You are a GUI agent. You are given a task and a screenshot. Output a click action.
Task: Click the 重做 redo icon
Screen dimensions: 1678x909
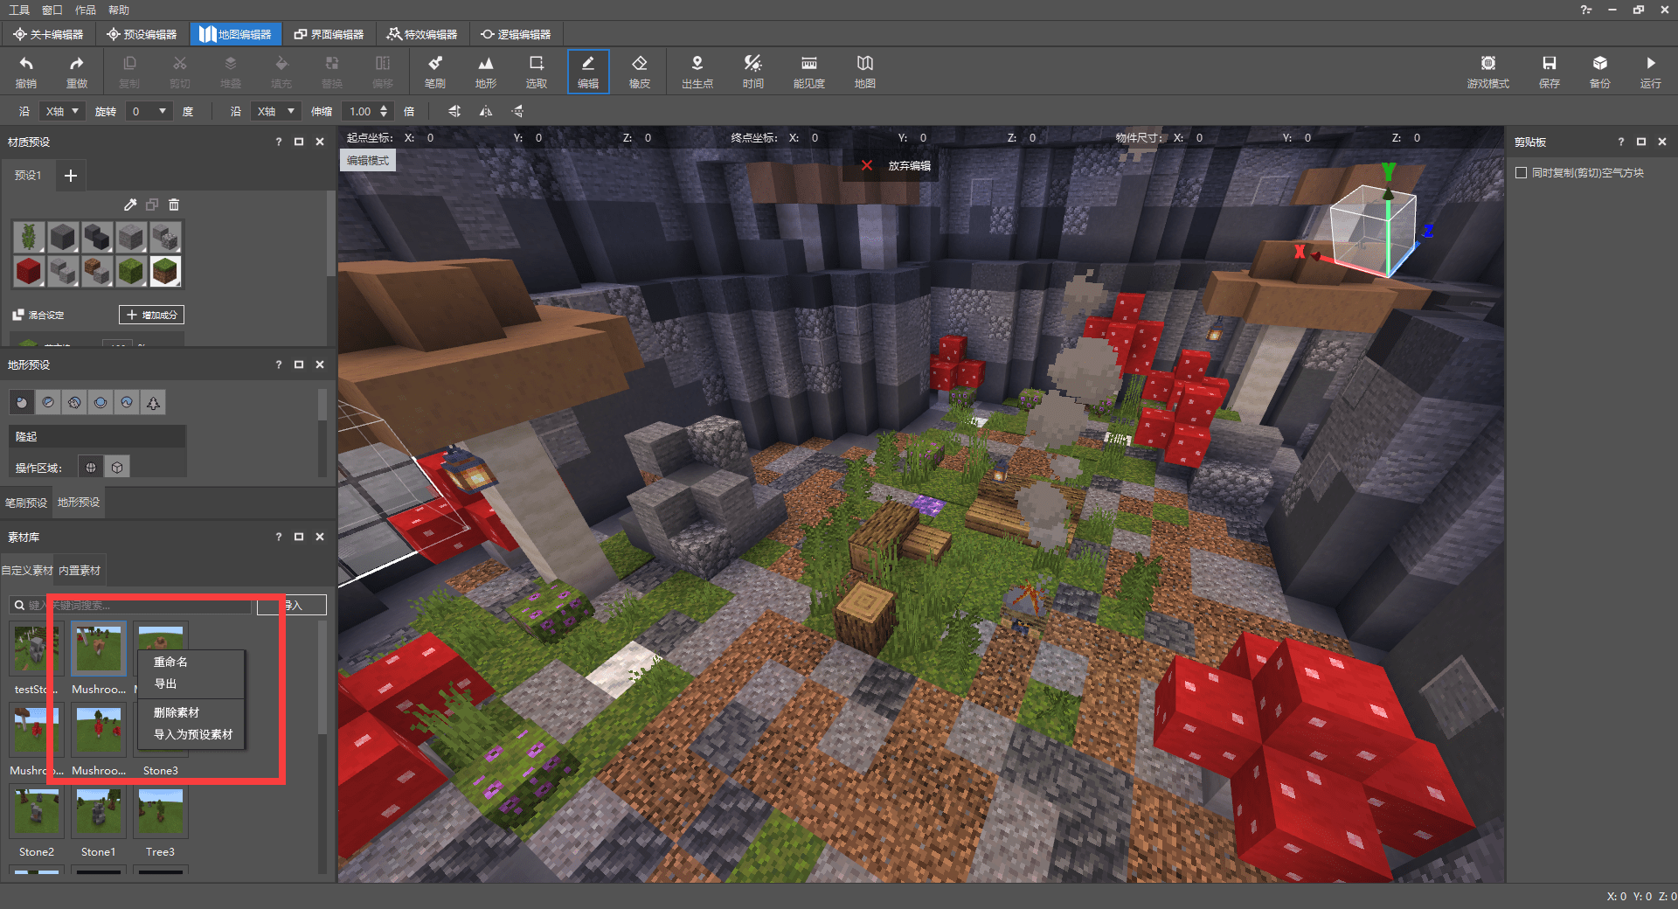pos(77,70)
